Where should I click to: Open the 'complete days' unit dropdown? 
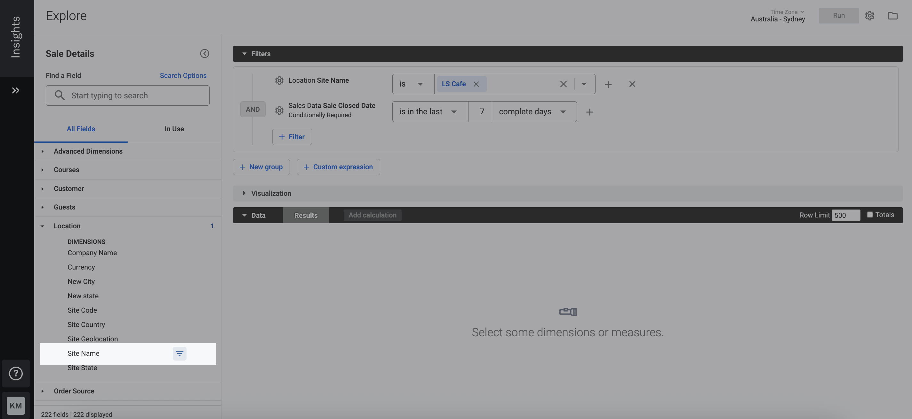click(x=534, y=112)
